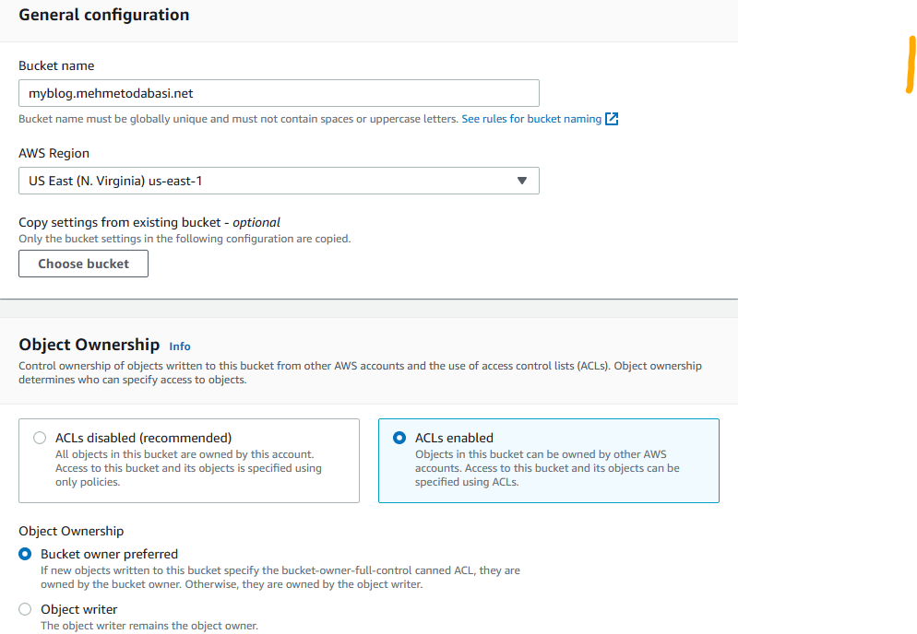Select the ACLs enabled radio button
917x634 pixels.
[x=399, y=438]
